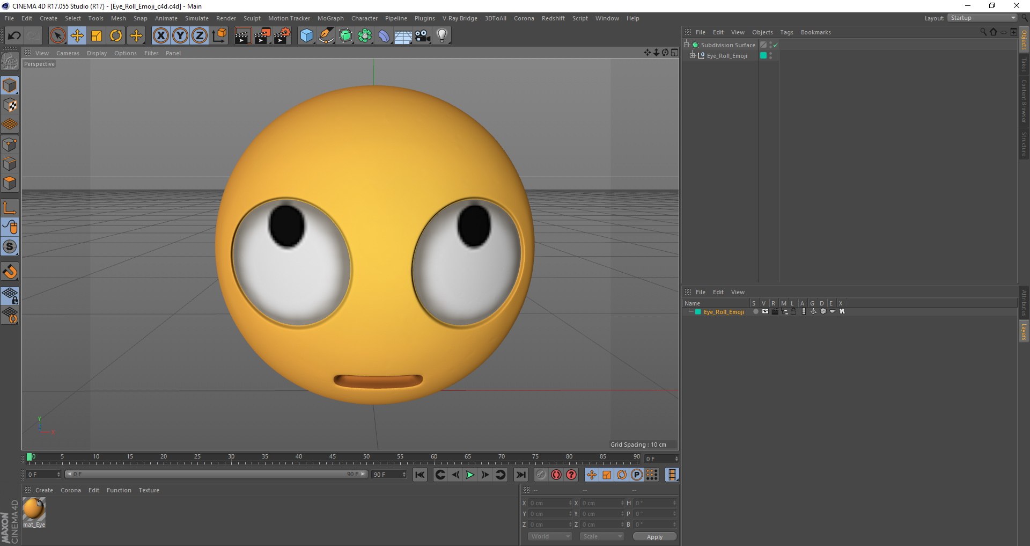Click teal swatch of Eye_Roll_Emoji layer
The height and width of the screenshot is (546, 1030).
[x=698, y=312]
